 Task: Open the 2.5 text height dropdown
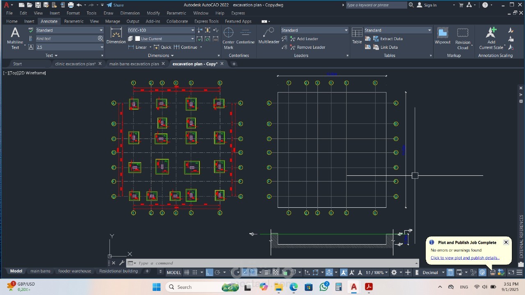coord(102,47)
